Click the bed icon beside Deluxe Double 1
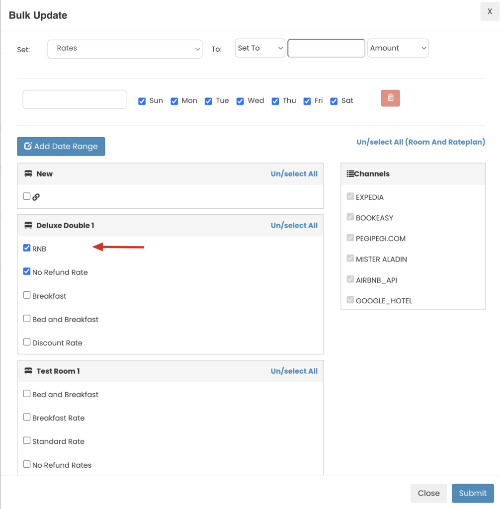 (28, 225)
